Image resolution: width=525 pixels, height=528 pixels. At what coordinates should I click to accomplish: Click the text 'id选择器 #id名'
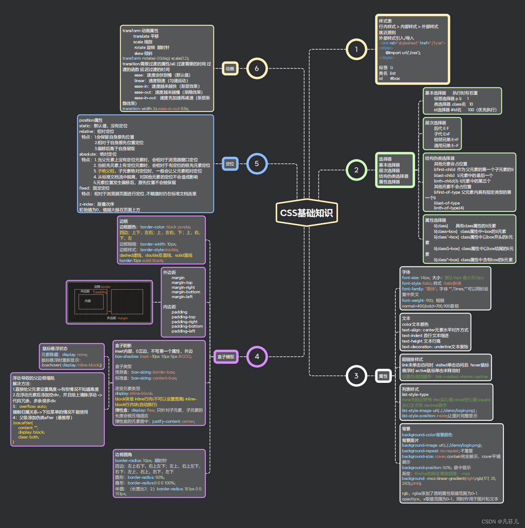click(x=447, y=110)
